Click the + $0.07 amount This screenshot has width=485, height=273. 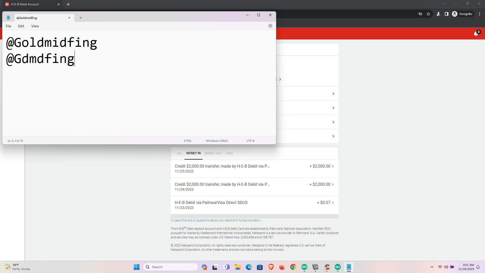pos(324,202)
